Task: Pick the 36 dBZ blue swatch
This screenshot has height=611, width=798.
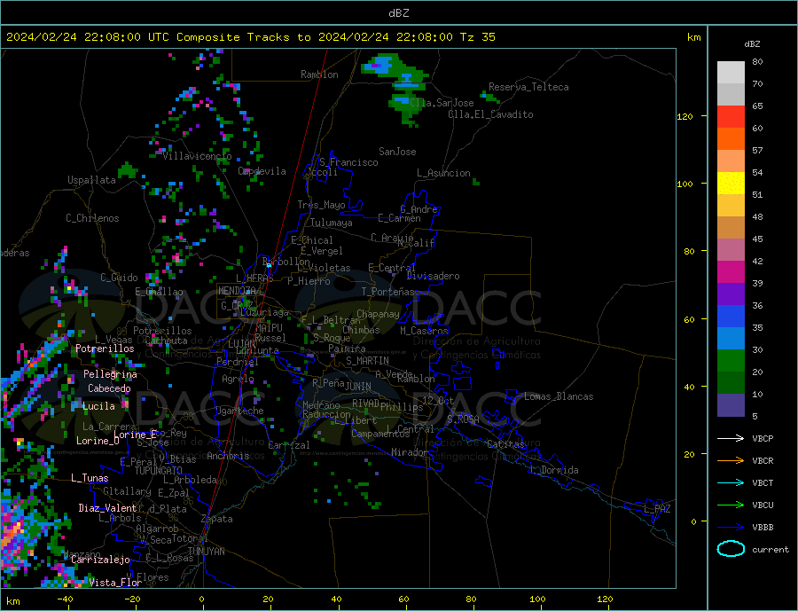Action: [x=731, y=317]
